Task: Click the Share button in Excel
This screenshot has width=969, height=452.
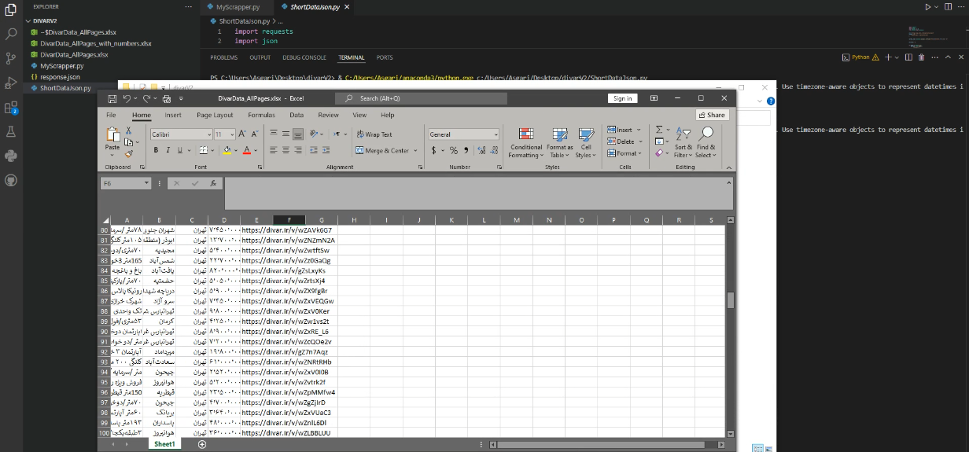Action: click(712, 115)
